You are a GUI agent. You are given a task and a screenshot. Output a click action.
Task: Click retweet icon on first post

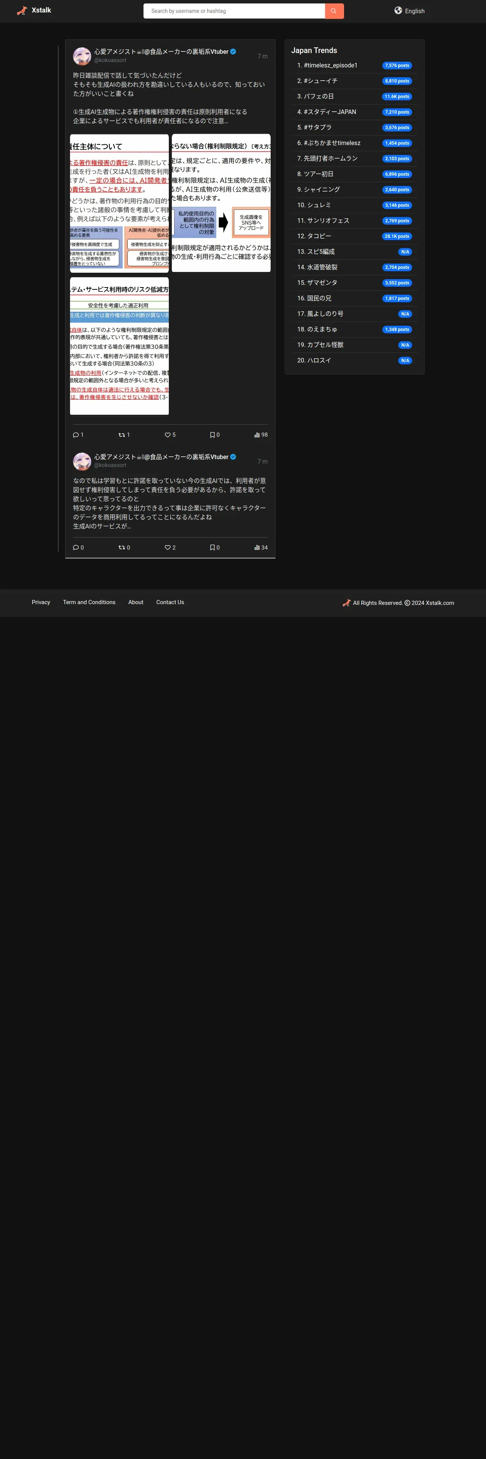coord(121,435)
